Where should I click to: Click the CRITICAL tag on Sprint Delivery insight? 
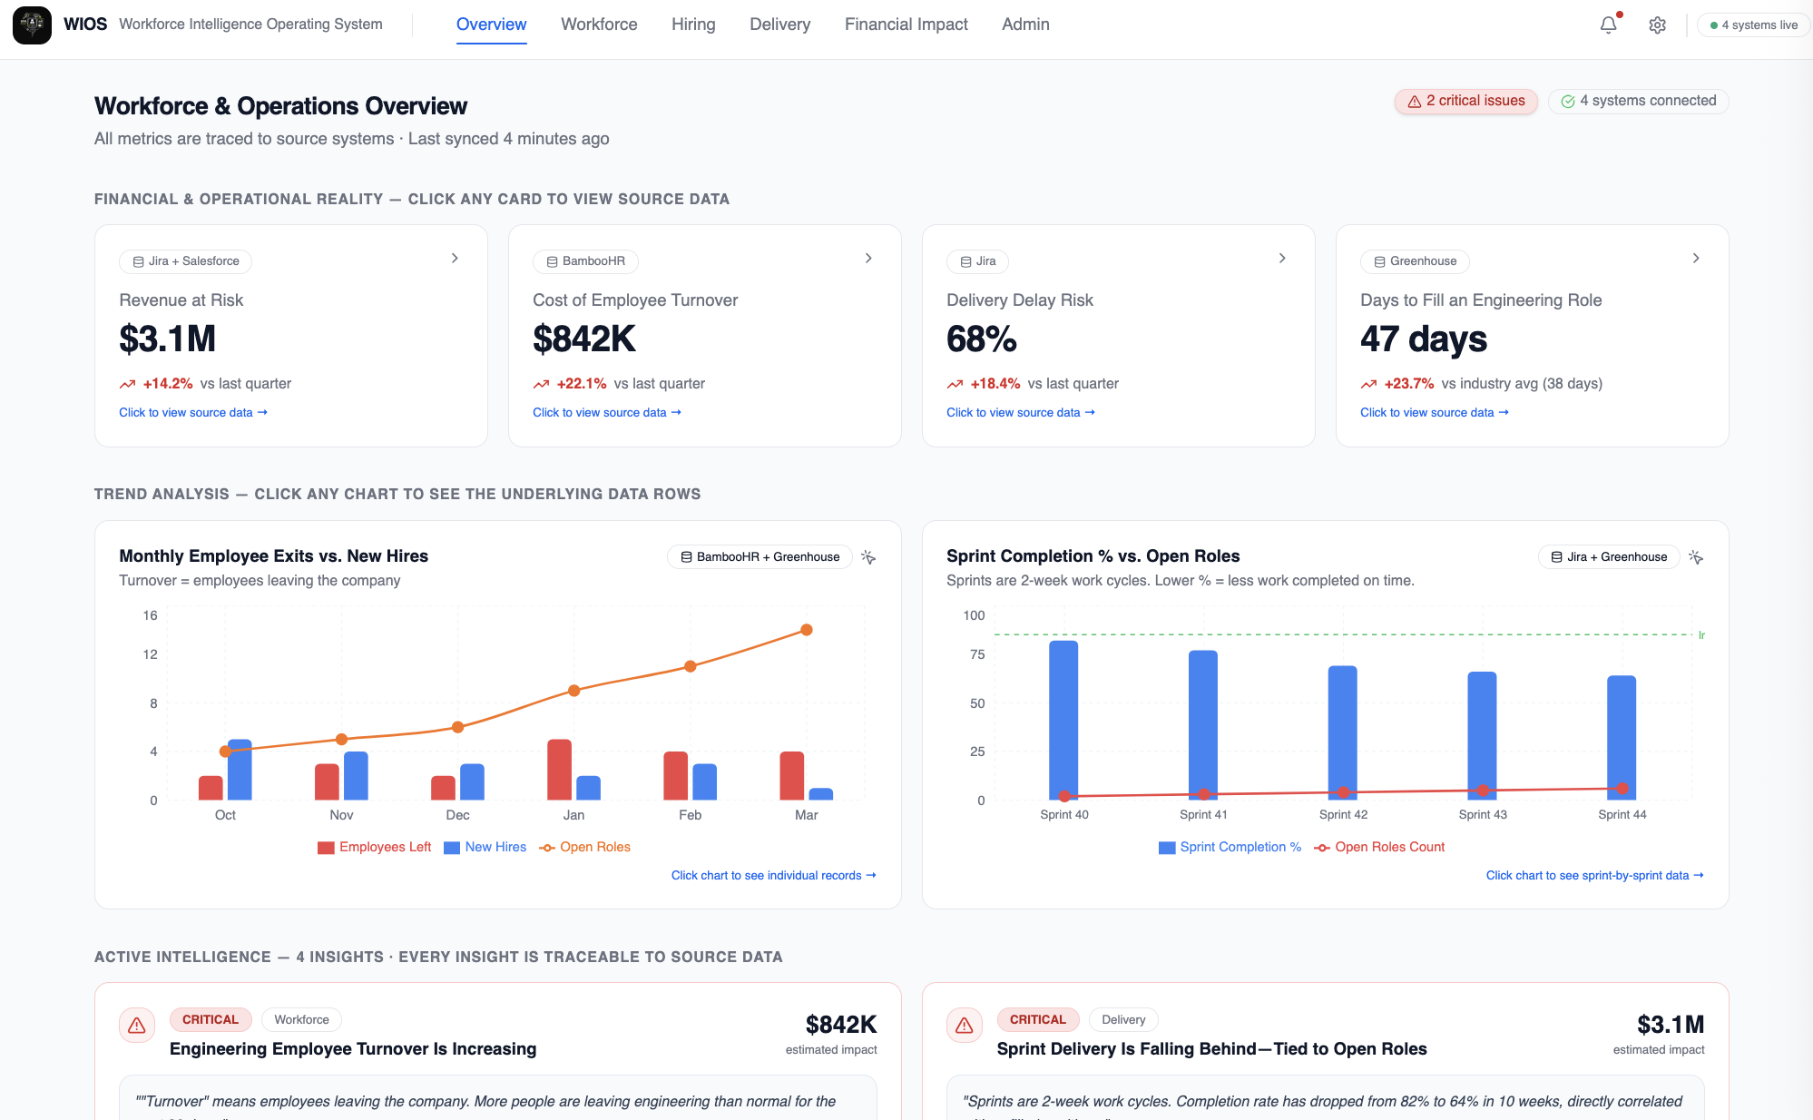click(x=1038, y=1020)
